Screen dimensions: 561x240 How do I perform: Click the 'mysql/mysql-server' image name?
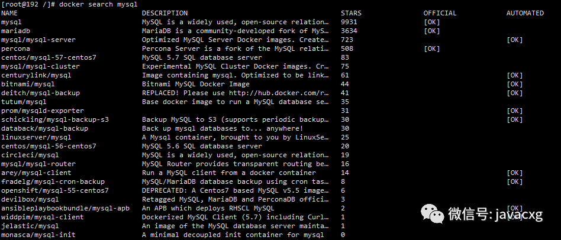[x=38, y=40]
